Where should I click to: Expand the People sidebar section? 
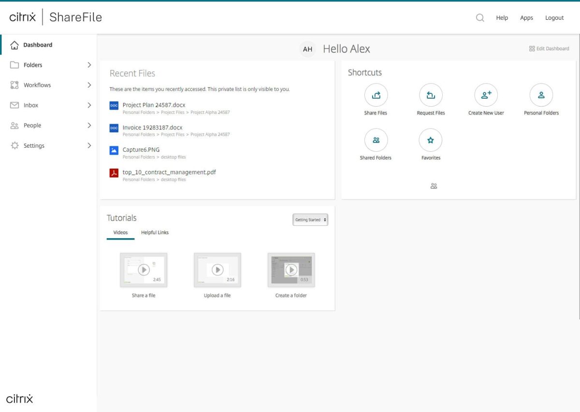(89, 125)
